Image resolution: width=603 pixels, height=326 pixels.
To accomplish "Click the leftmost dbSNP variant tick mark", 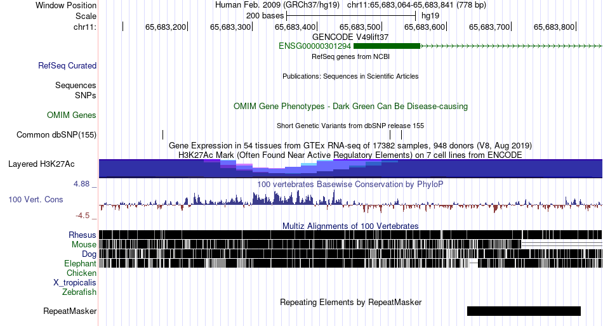I will pyautogui.click(x=162, y=134).
